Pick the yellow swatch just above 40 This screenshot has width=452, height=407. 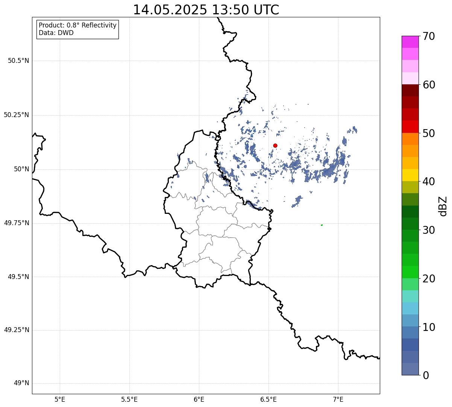coord(410,175)
